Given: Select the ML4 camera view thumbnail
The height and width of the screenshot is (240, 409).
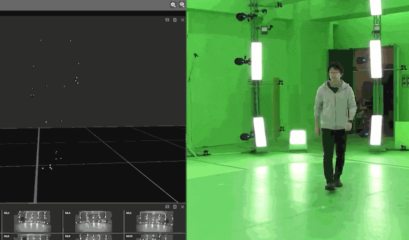Looking at the screenshot, I should pos(93,221).
